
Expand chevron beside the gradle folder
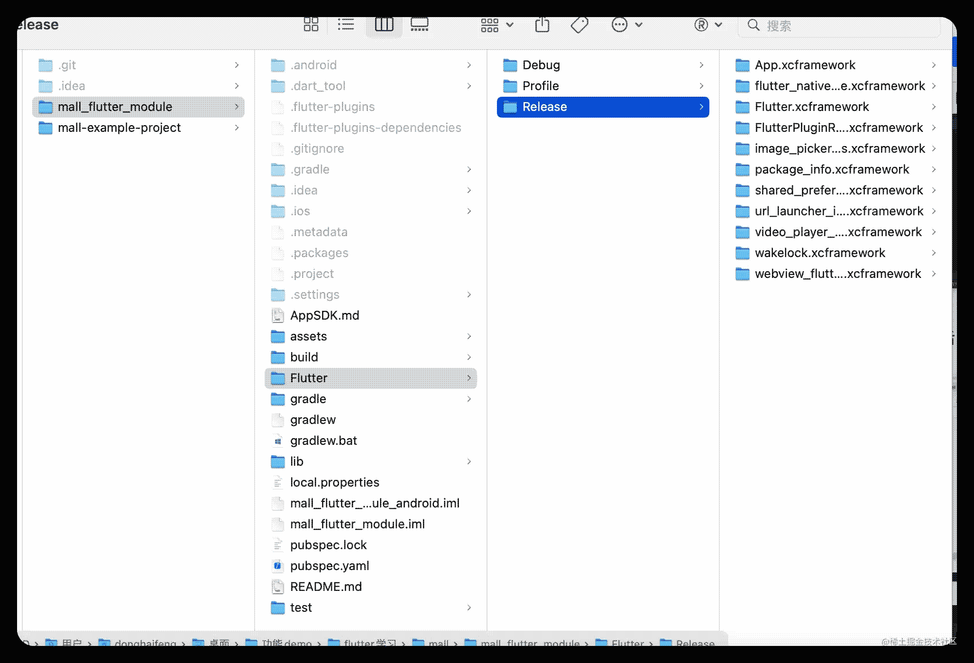(469, 399)
